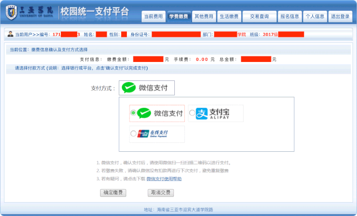Screen dimensions: 357x216
Task: Click the 身份证号 label
Action: click(x=140, y=35)
